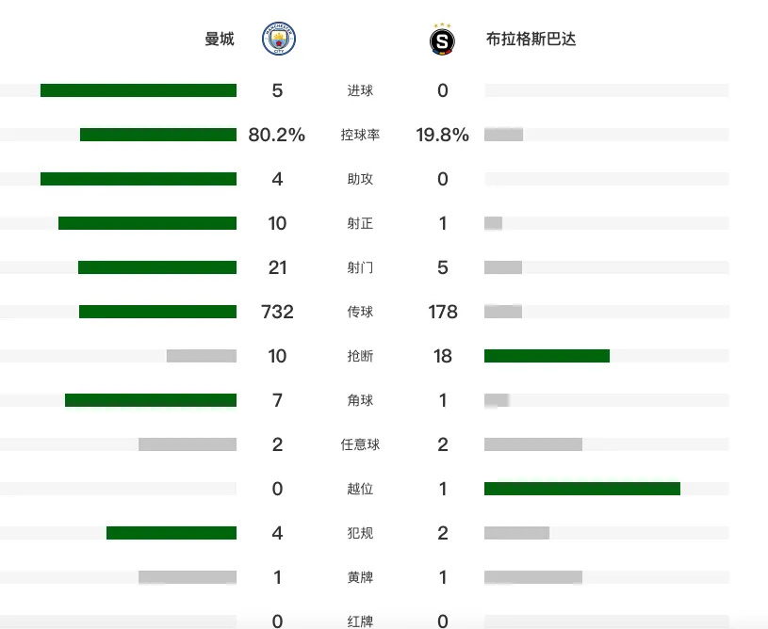This screenshot has height=629, width=768.
Task: Click the 178 passes value
Action: point(443,312)
